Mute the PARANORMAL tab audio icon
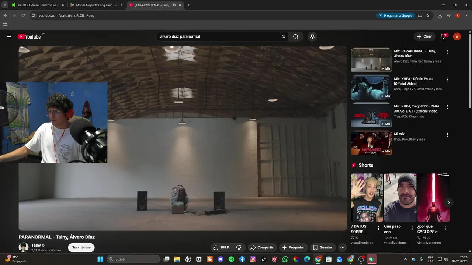This screenshot has width=472, height=265. tap(174, 5)
